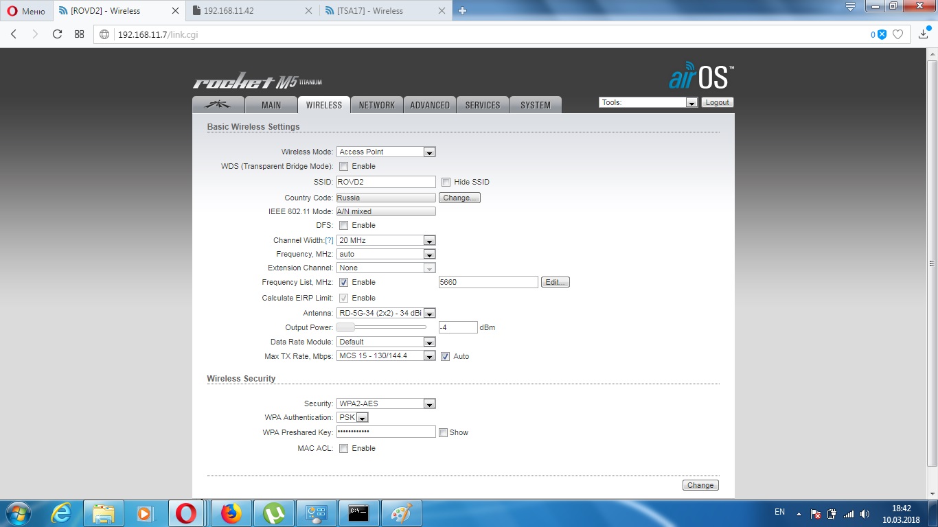Screen dimensions: 938x527
Task: Switch to the ADVANCED tab
Action: click(x=430, y=105)
